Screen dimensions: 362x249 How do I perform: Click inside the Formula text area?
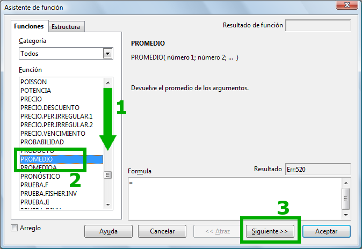(x=235, y=199)
